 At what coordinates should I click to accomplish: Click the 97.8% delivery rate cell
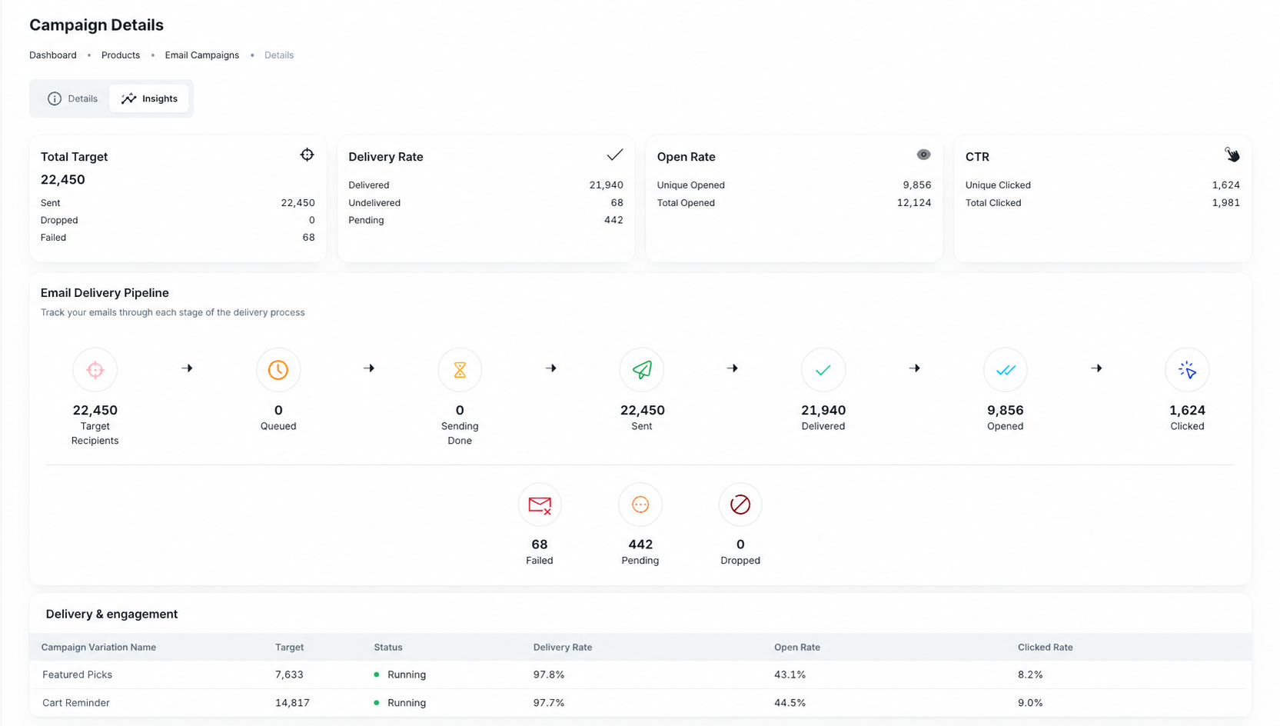click(x=549, y=674)
